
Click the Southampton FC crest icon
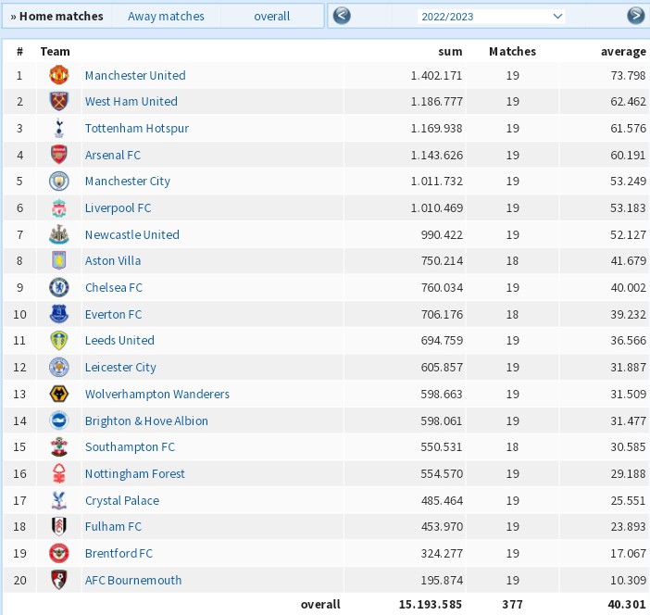(59, 446)
